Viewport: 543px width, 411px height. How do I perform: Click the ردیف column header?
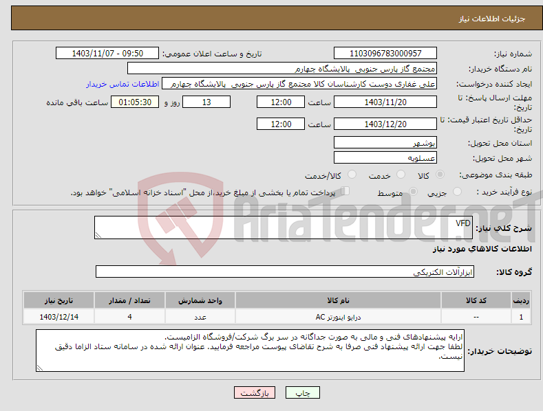coord(521,300)
